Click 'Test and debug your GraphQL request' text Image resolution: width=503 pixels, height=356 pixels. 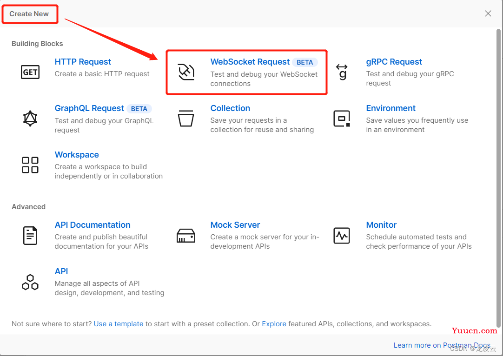coord(104,125)
